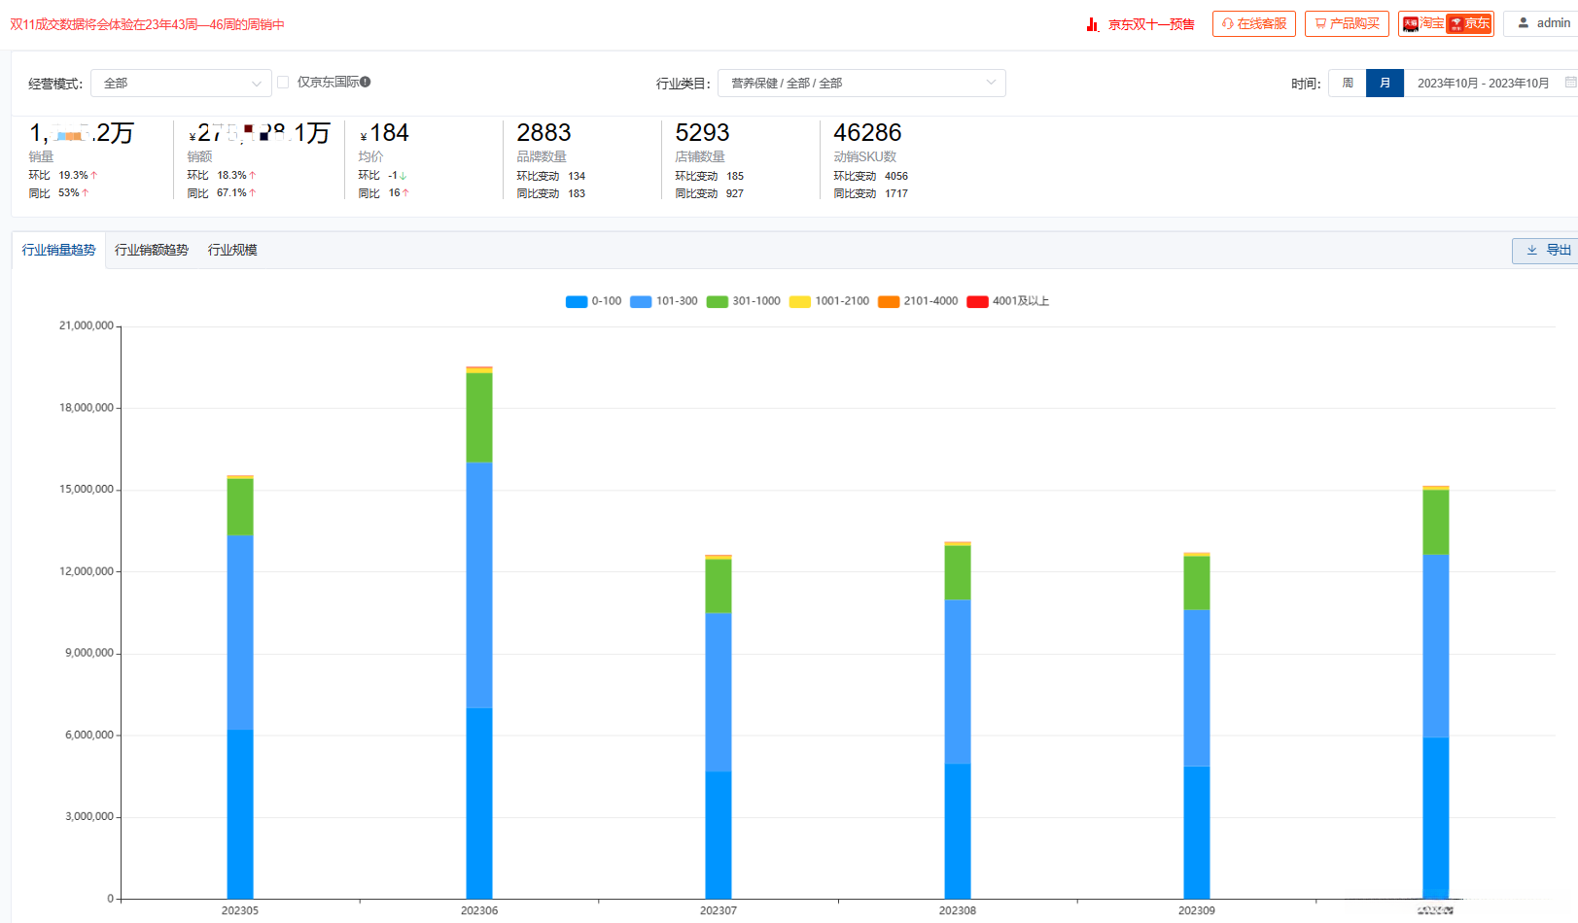Toggle the 301-1000 green legend swatch
1578x923 pixels.
[718, 301]
